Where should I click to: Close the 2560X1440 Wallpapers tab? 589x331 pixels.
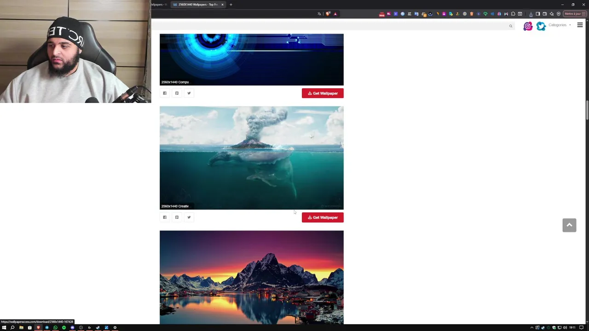click(222, 5)
